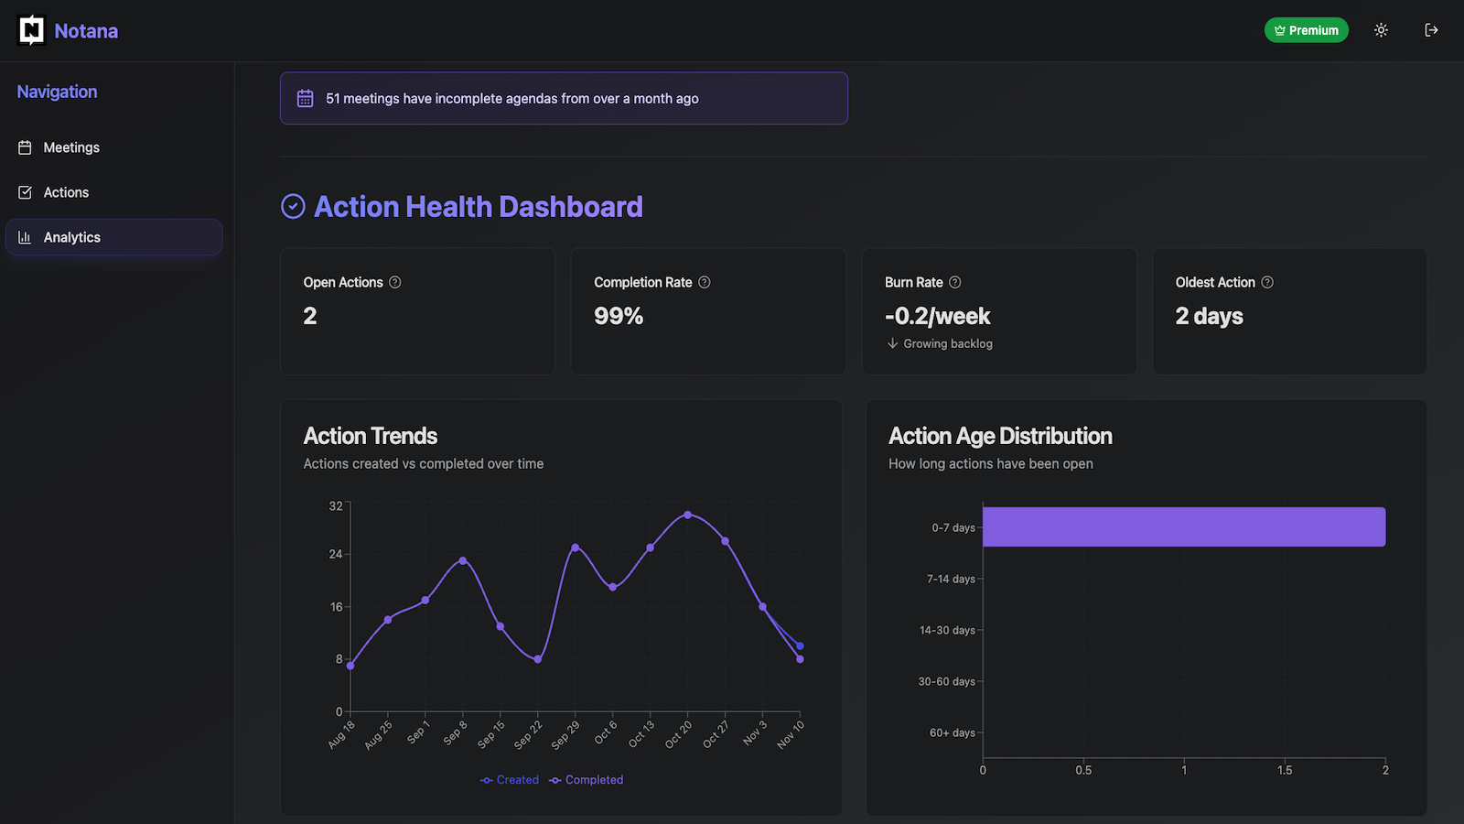Click the Sep 8 data point on chart
The image size is (1464, 824).
click(x=463, y=560)
